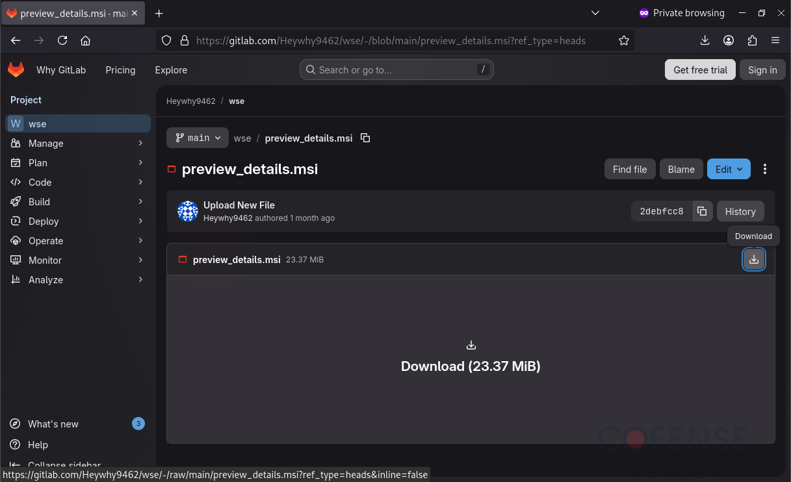Screen dimensions: 791x482
Task: Collapse the left sidebar
Action: point(62,464)
